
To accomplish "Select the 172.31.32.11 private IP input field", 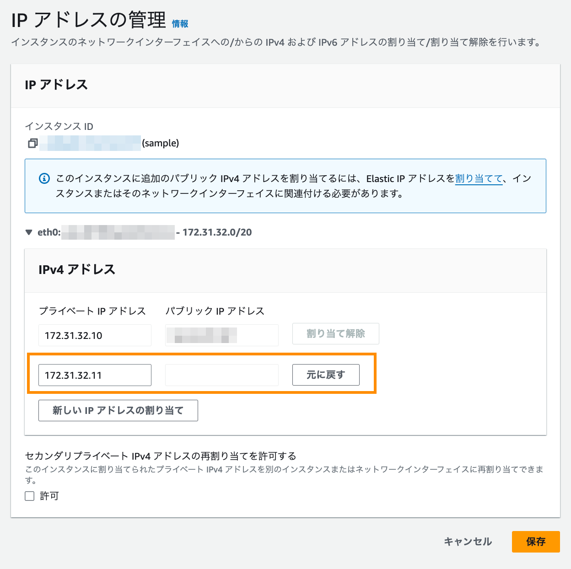I will tap(95, 375).
